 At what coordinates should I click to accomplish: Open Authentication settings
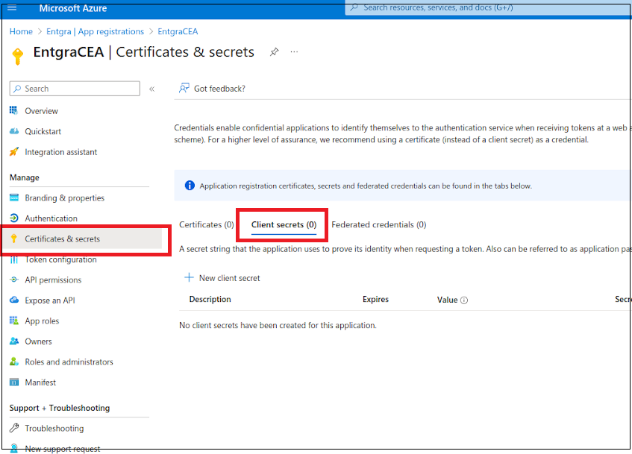[51, 218]
